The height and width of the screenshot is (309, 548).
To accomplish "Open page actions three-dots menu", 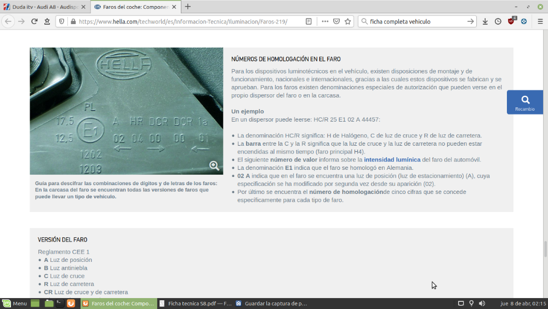I will [x=325, y=21].
